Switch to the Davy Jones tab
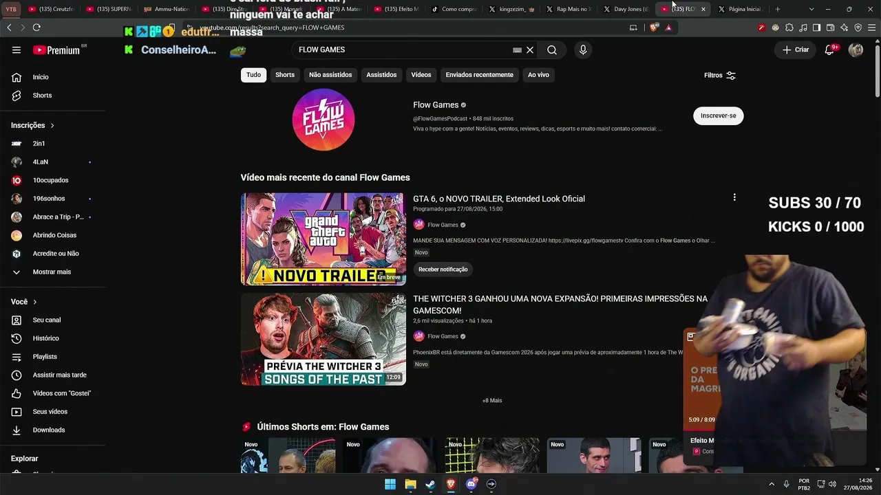Viewport: 881px width, 495px height. [x=625, y=9]
